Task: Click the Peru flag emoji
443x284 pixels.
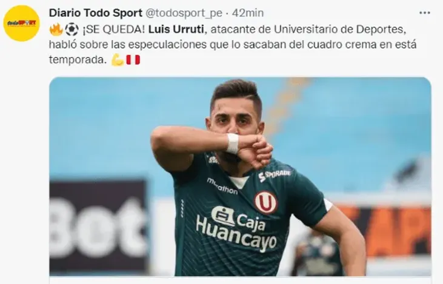Action: (133, 60)
